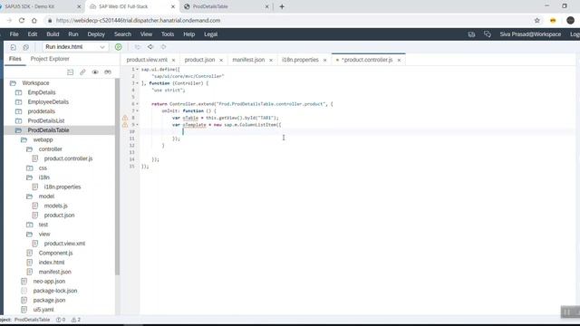Image resolution: width=580 pixels, height=326 pixels.
Task: Click the browser address bar URL
Action: [x=138, y=21]
